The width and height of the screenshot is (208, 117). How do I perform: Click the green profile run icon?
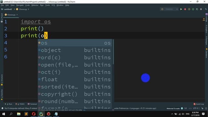click(193, 9)
